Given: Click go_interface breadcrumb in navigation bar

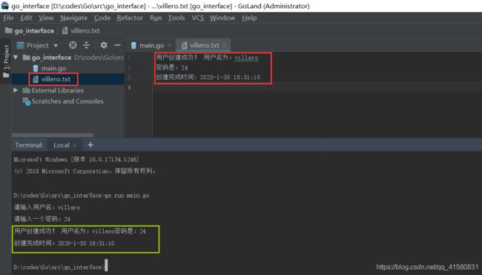Looking at the screenshot, I should [x=30, y=30].
